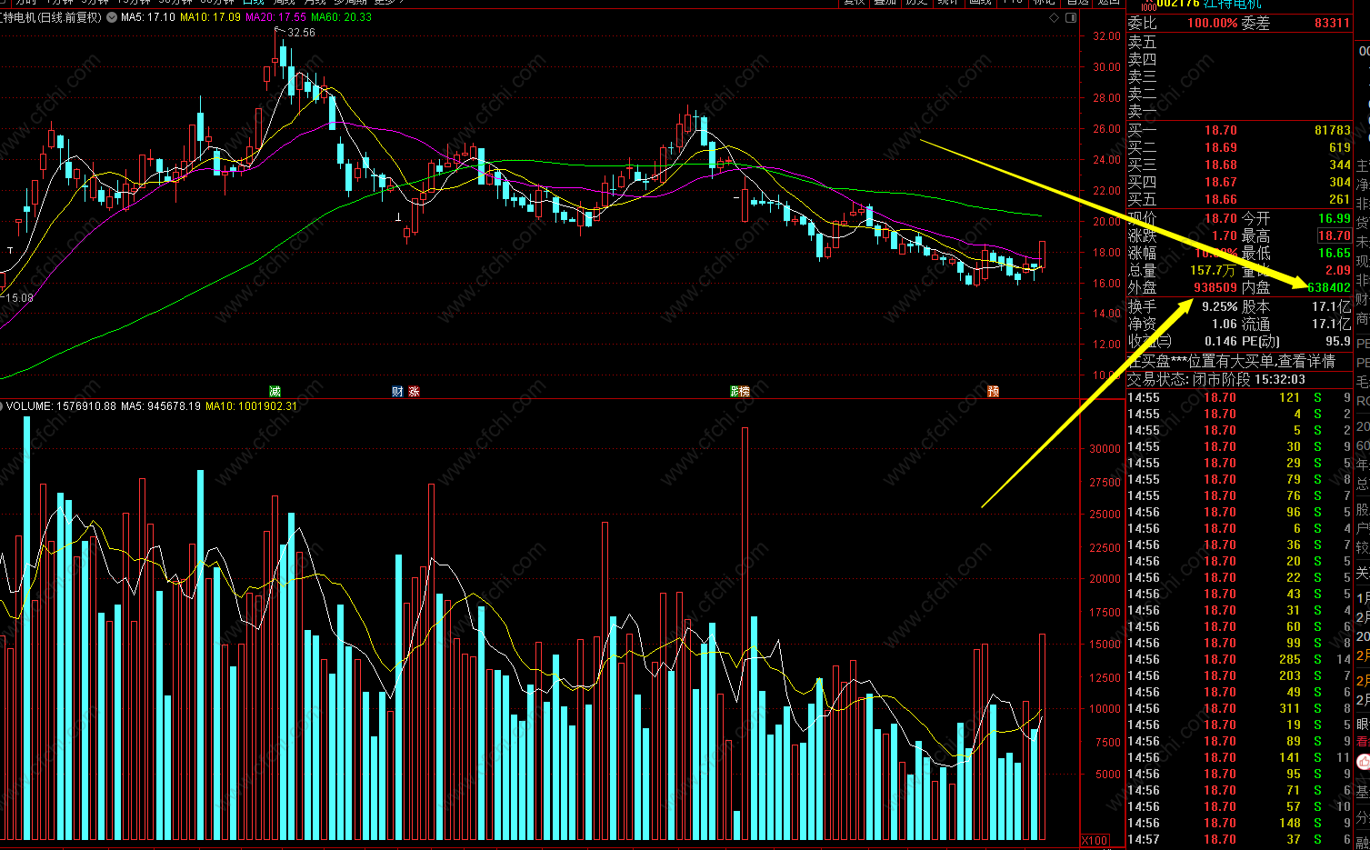Click the PE(动) 95.9 value

click(1337, 341)
